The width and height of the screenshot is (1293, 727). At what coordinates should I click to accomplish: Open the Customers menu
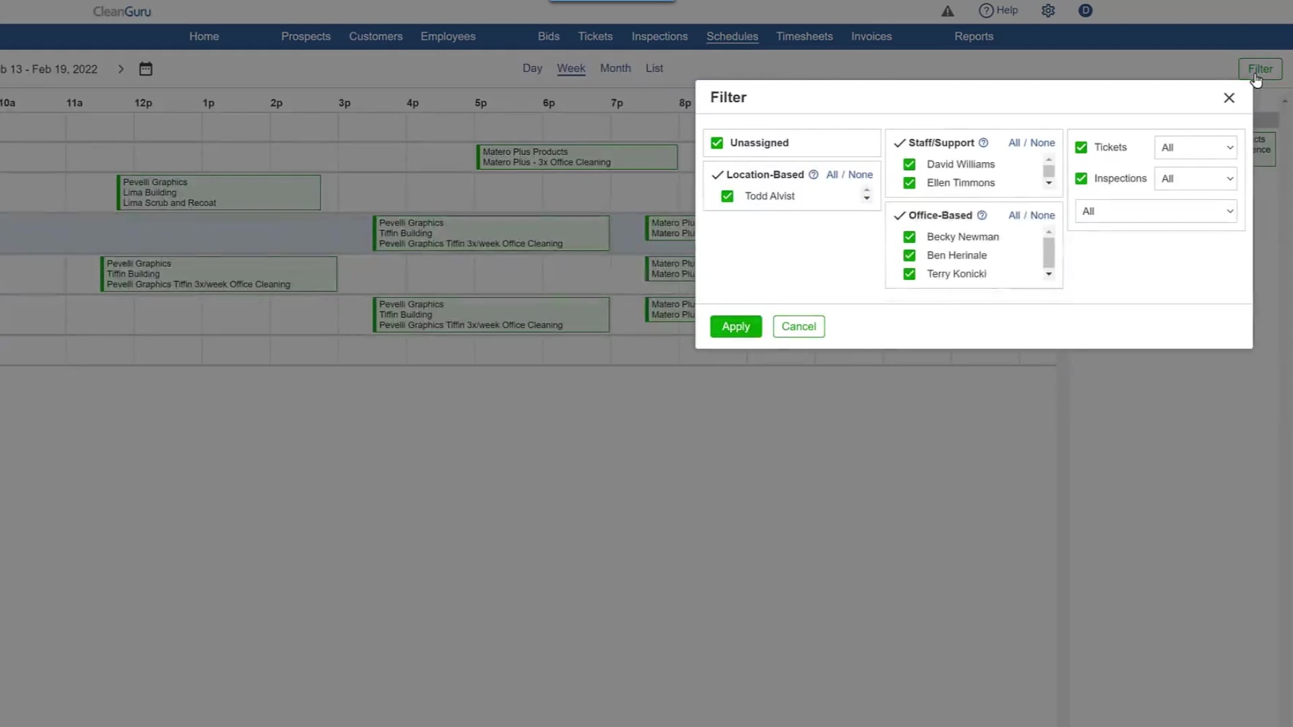pyautogui.click(x=376, y=36)
